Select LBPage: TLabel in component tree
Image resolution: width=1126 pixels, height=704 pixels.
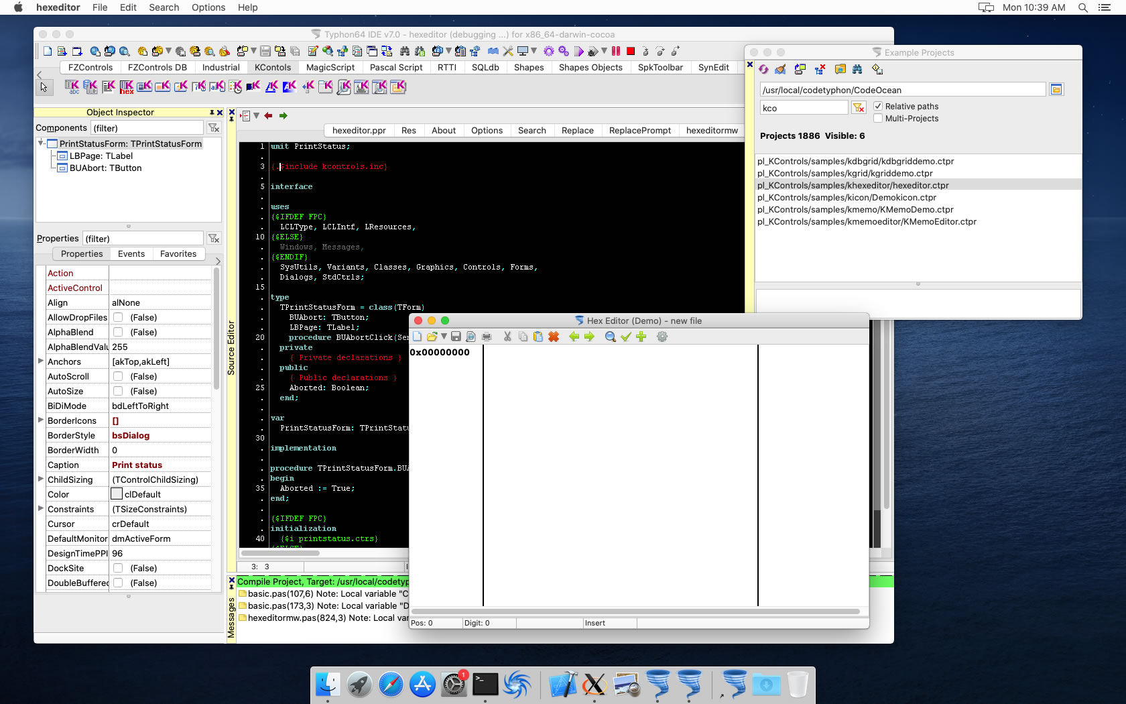tap(101, 156)
